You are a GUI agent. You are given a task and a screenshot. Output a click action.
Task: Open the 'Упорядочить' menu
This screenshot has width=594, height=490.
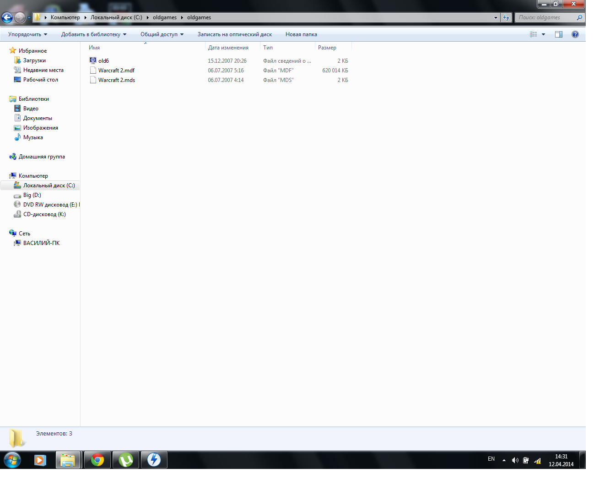(27, 34)
